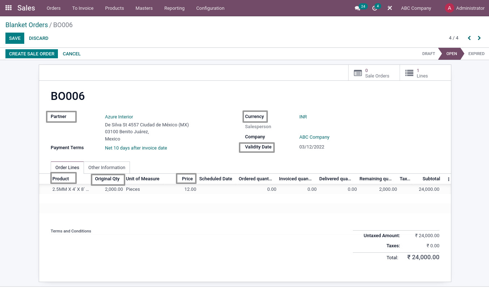Advance to the next record chevron
This screenshot has height=294, width=489.
pos(479,38)
